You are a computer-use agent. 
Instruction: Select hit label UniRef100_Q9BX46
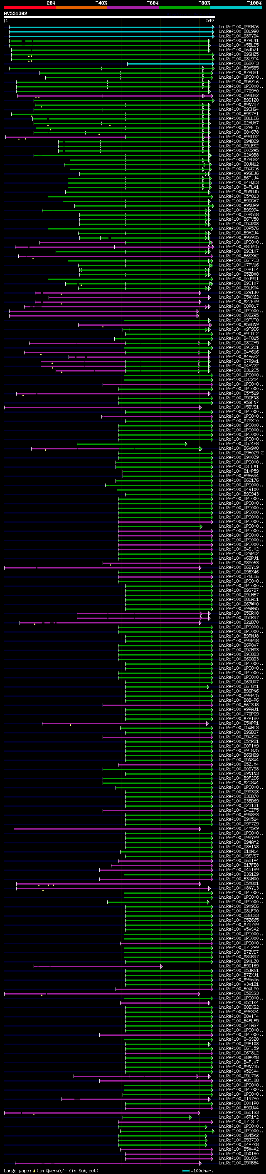point(239,572)
